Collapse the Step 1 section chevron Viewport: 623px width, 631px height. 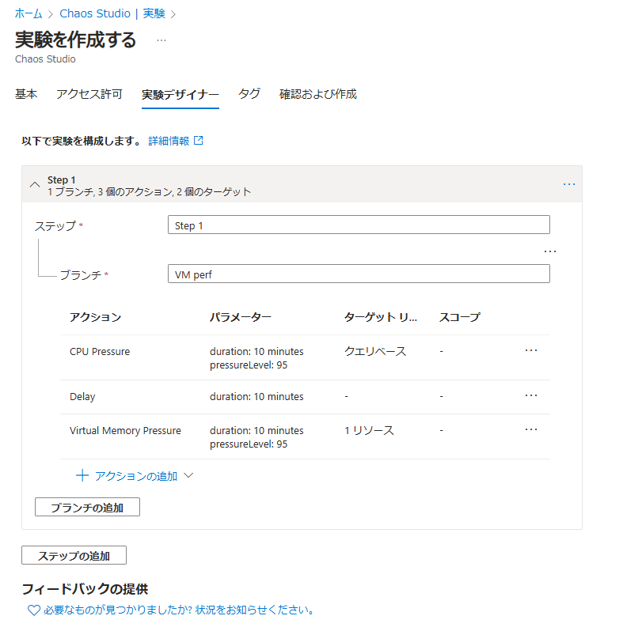point(34,184)
